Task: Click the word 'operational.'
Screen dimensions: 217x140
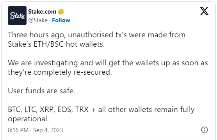Action: pyautogui.click(x=28, y=119)
